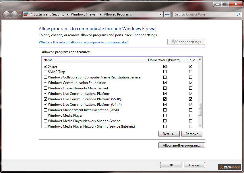This screenshot has height=173, width=244.
Task: Toggle Windows Live Communications Platform (UPnP) Public checkbox
Action: pos(191,105)
